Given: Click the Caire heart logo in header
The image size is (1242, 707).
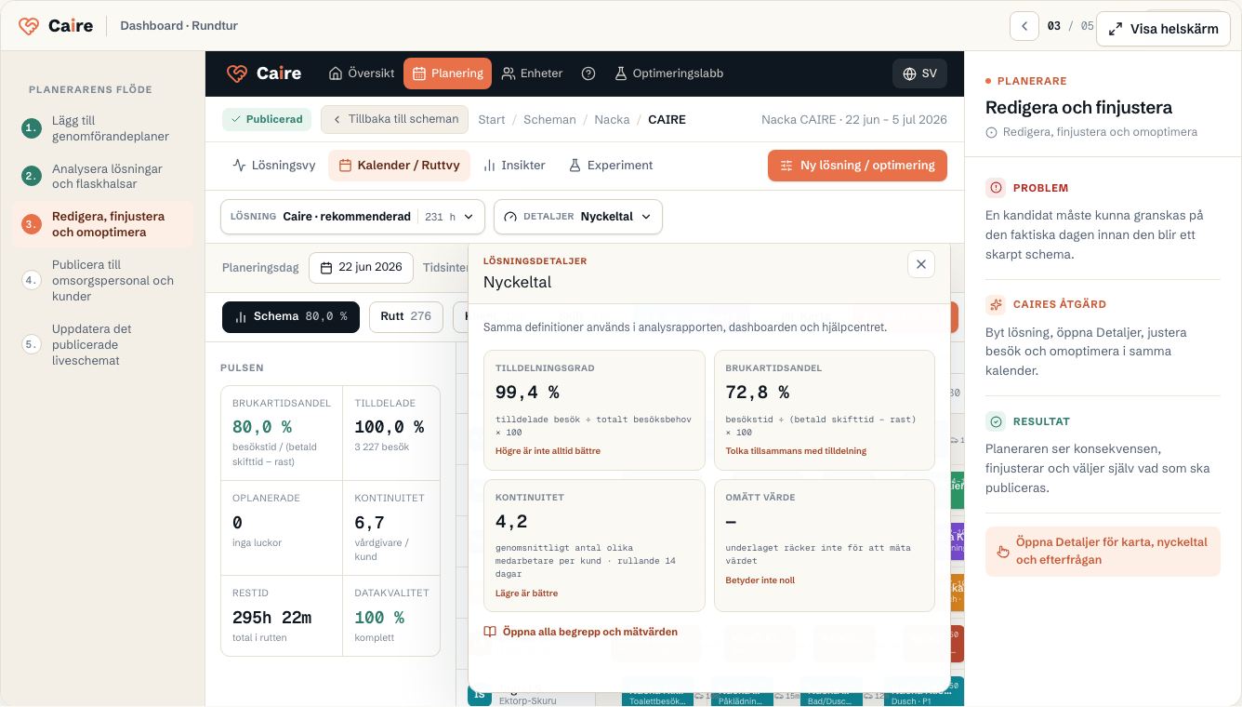Looking at the screenshot, I should point(30,26).
